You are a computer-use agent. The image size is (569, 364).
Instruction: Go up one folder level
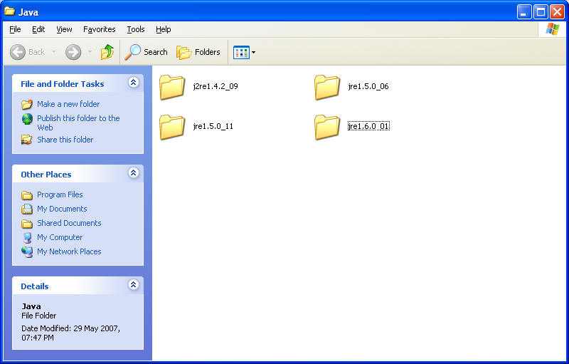[107, 52]
